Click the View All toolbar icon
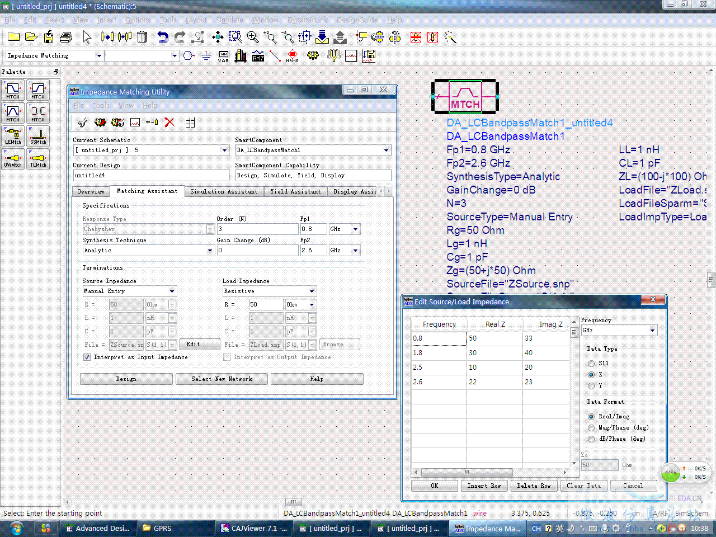Viewport: 716px width, 537px height. (218, 37)
